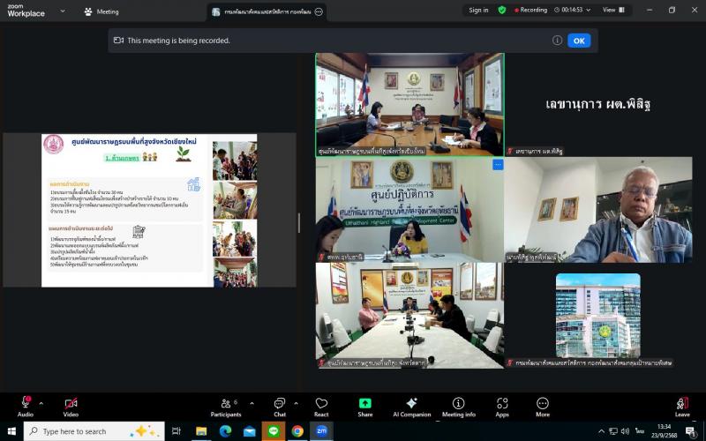This screenshot has height=441, width=706.
Task: Open the React heart menu
Action: coord(321,407)
